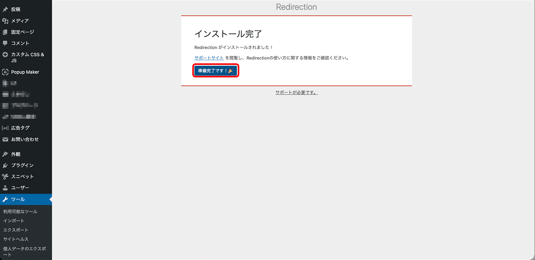Click the サポートが必要です。 link
Image resolution: width=535 pixels, height=260 pixels.
click(296, 93)
